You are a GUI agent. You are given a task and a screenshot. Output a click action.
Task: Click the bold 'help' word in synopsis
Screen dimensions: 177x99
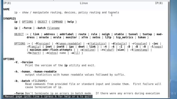[x=71, y=22]
